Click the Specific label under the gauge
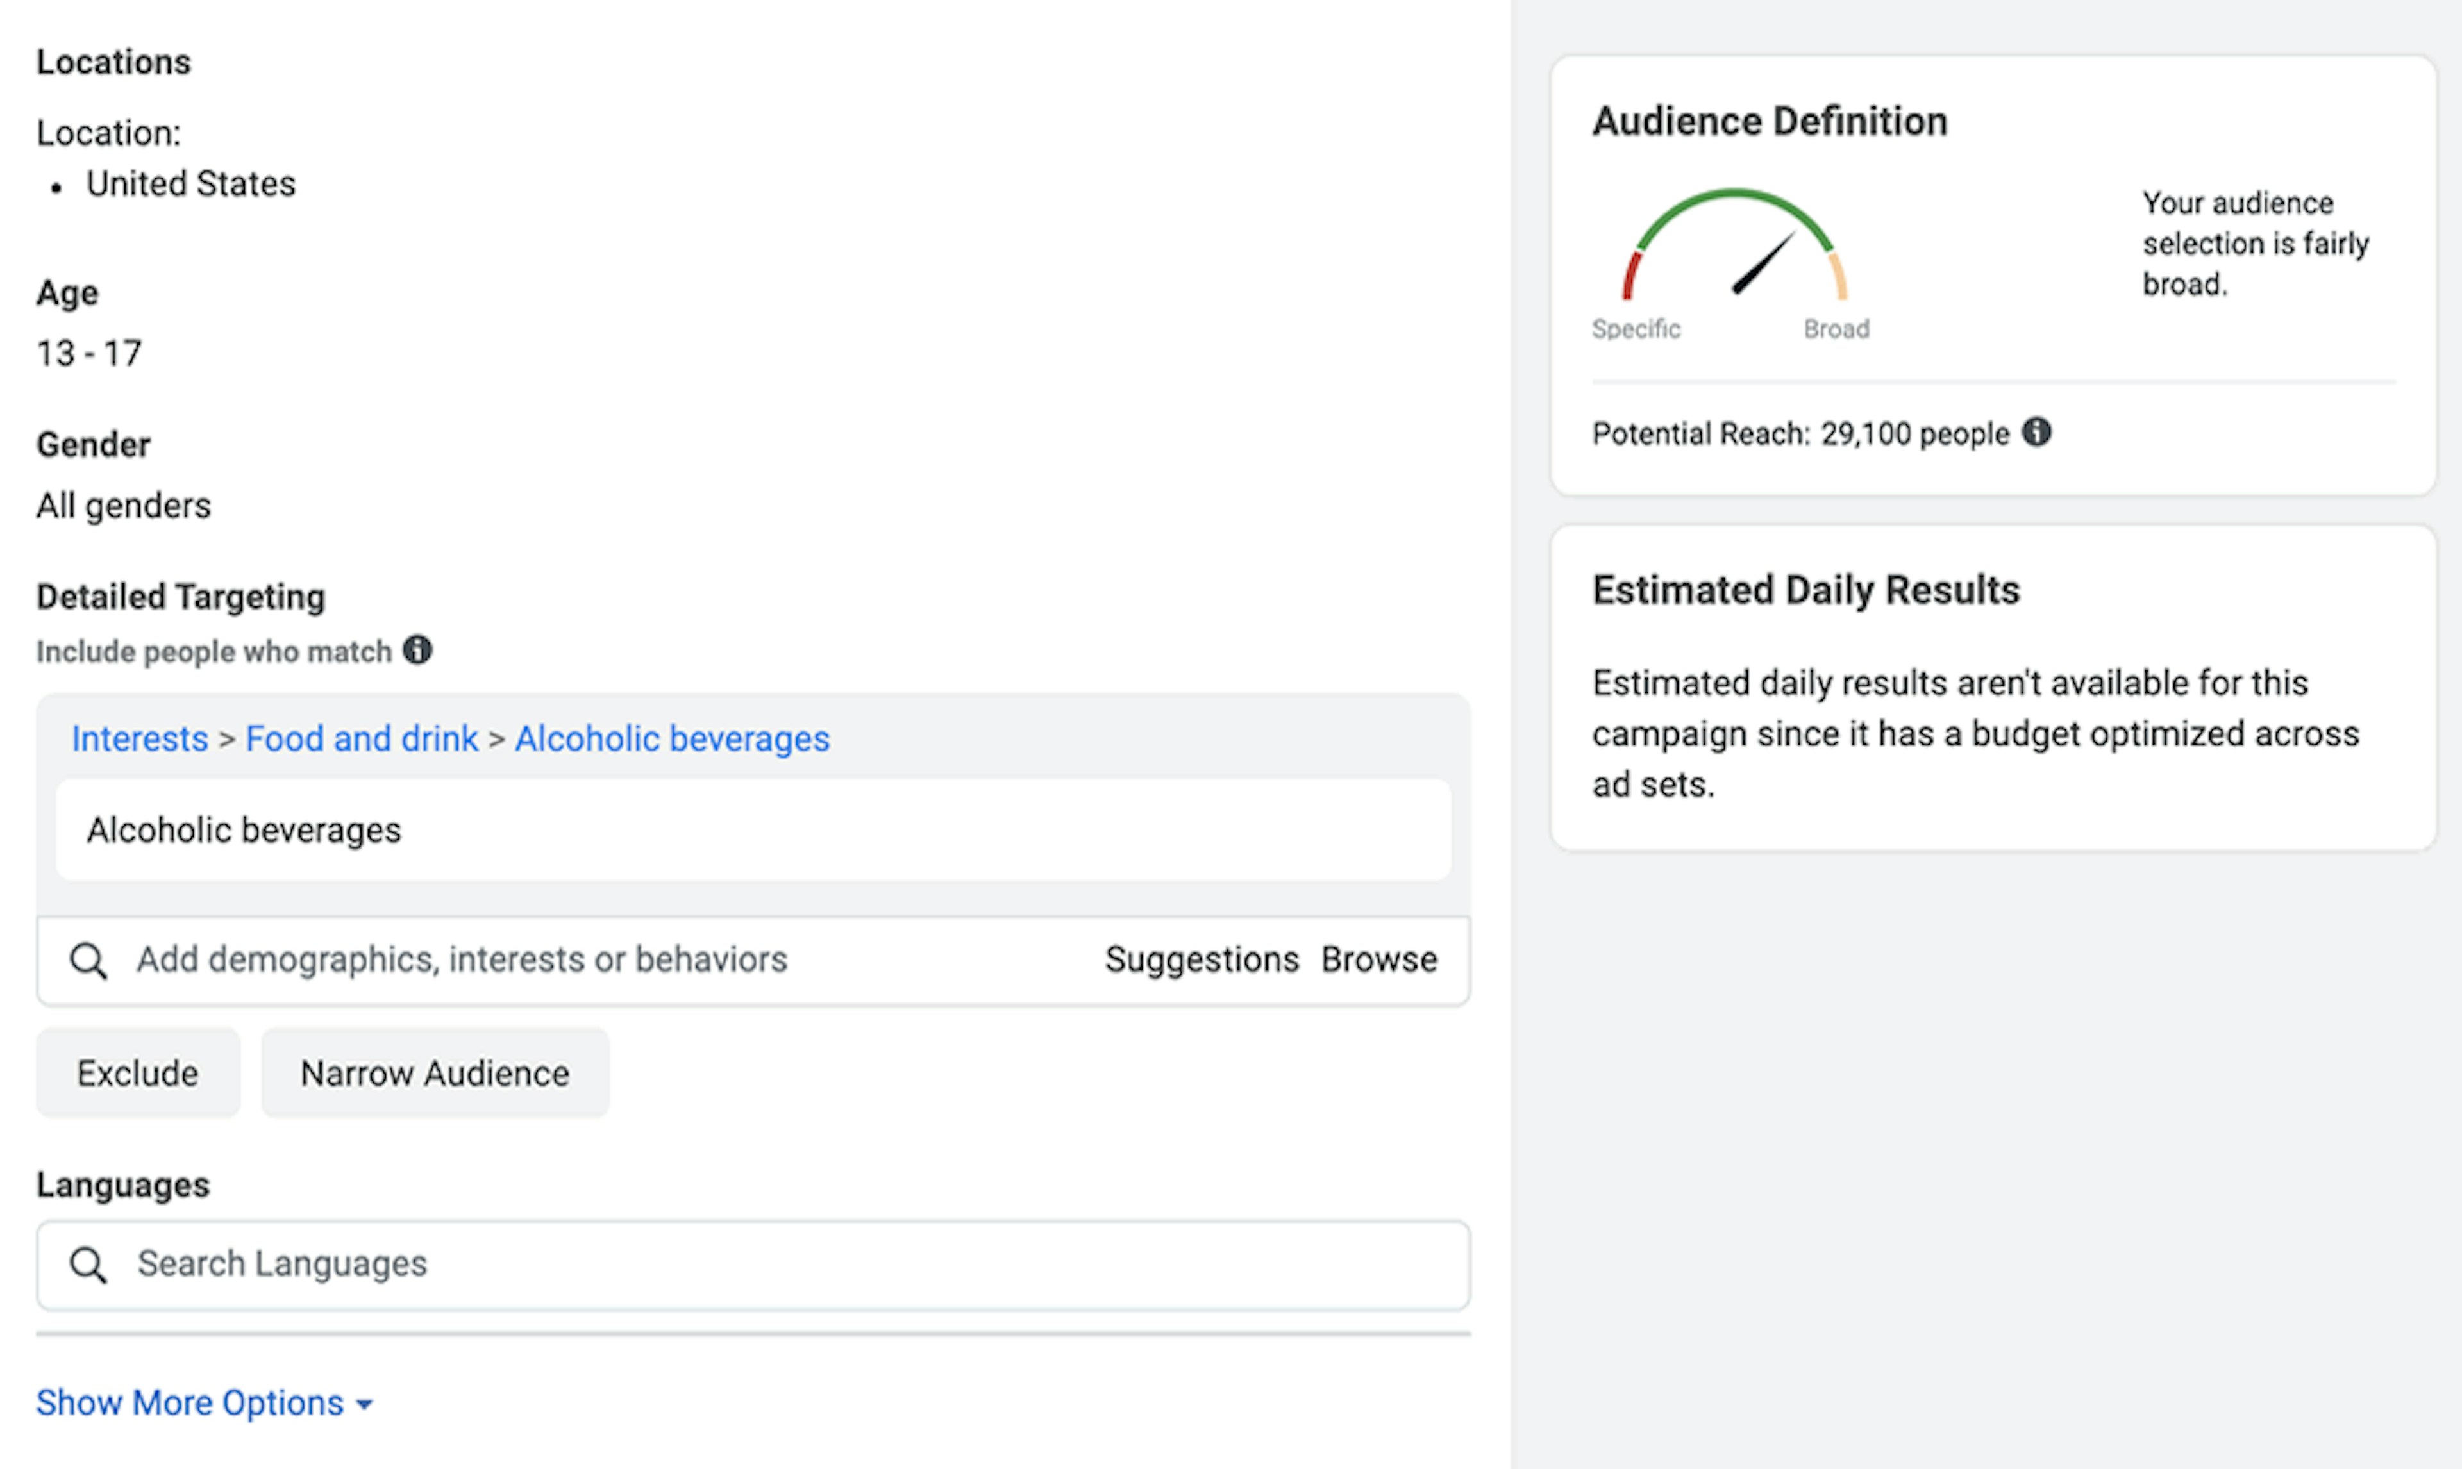 pos(1636,329)
